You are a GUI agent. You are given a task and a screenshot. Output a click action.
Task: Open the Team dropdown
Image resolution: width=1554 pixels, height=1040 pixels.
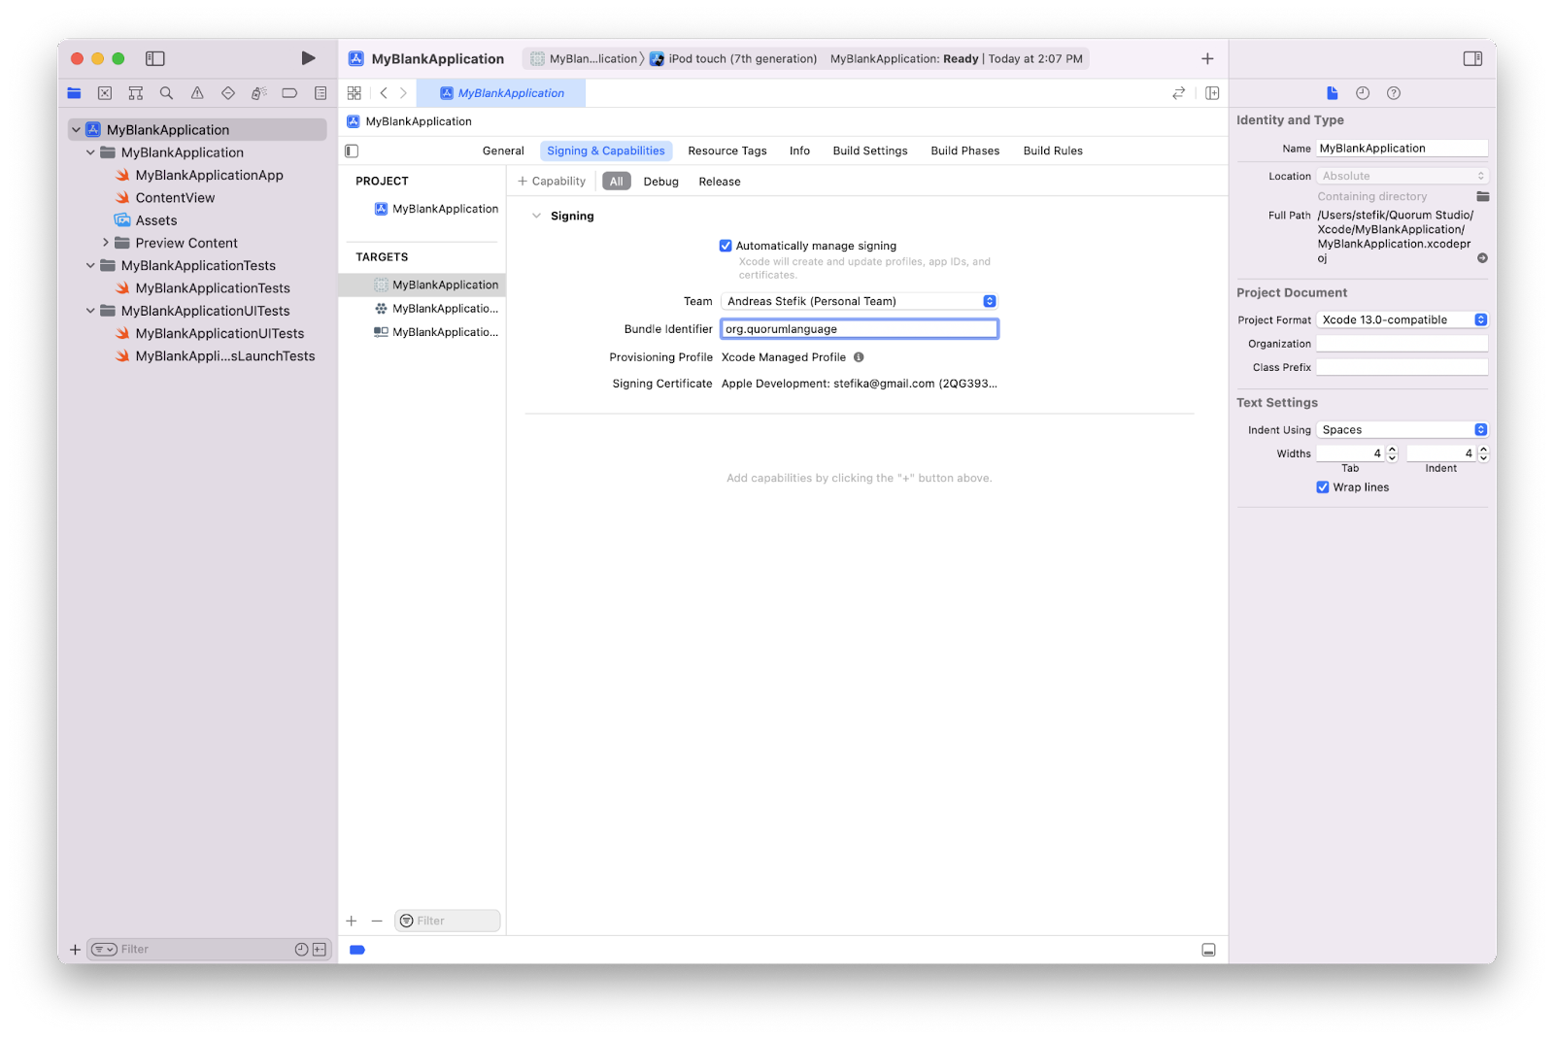(x=859, y=301)
